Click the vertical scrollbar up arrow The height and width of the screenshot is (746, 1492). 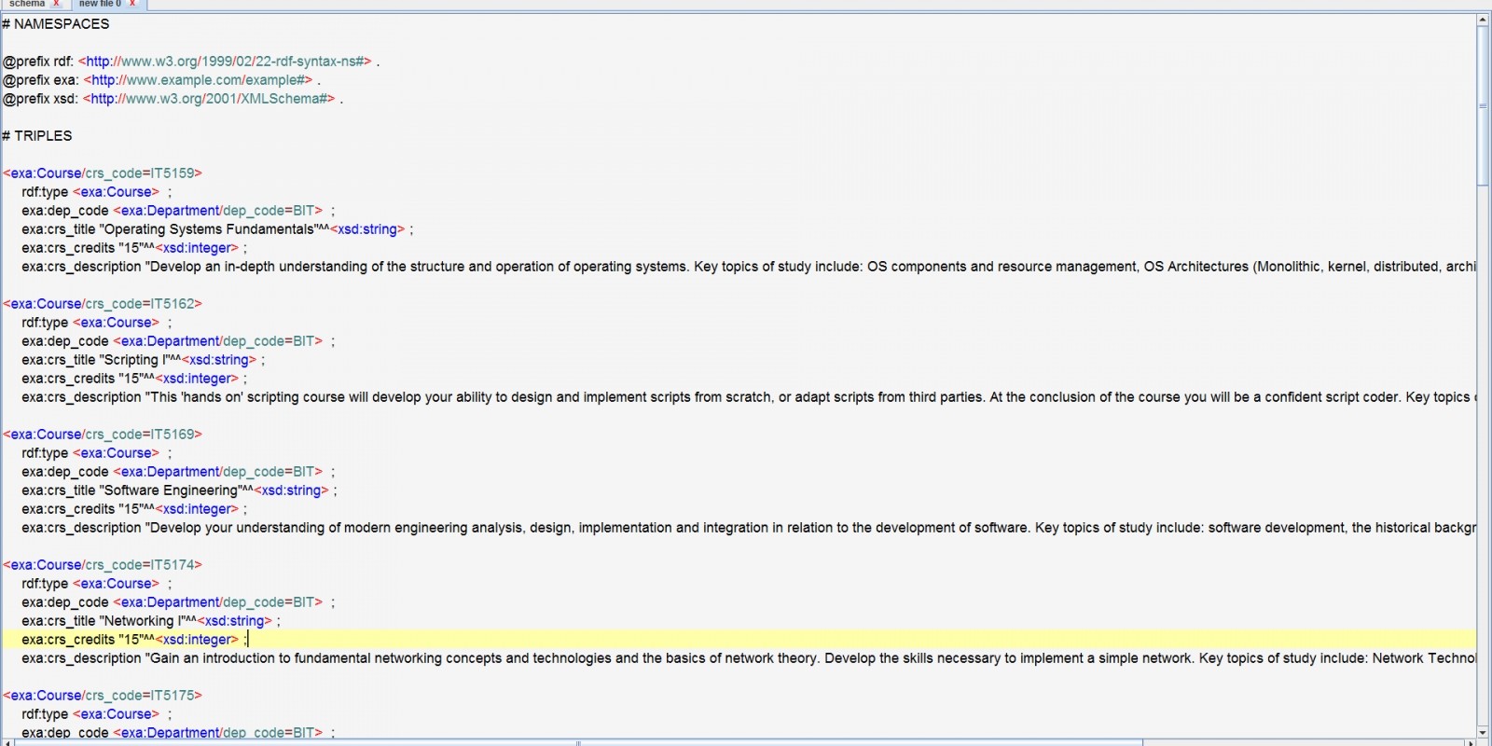[1483, 20]
